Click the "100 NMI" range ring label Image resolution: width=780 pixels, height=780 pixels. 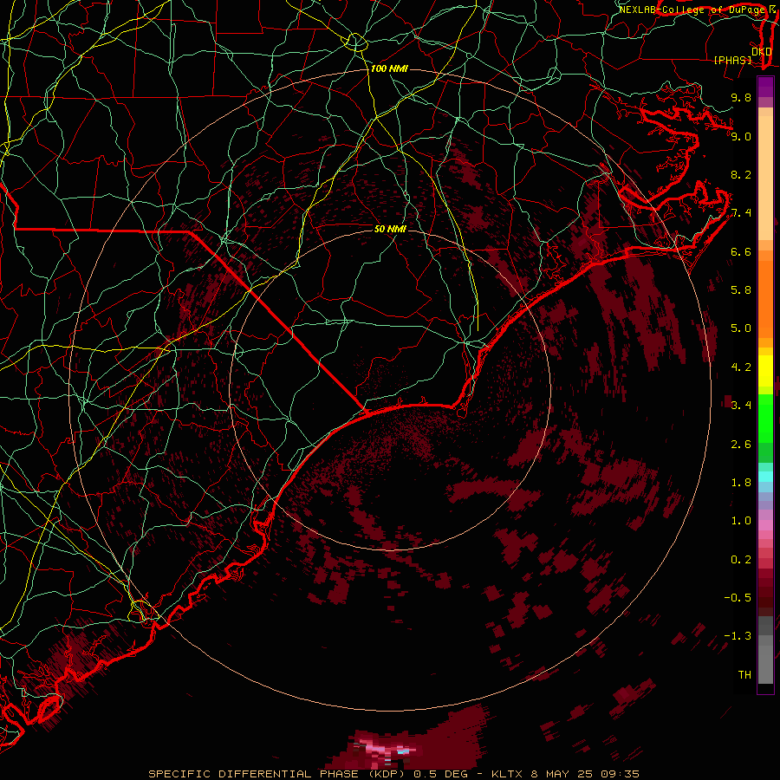tap(389, 68)
